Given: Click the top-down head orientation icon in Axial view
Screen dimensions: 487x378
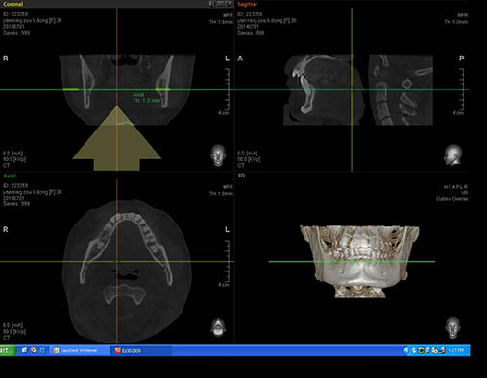Looking at the screenshot, I should click(218, 327).
